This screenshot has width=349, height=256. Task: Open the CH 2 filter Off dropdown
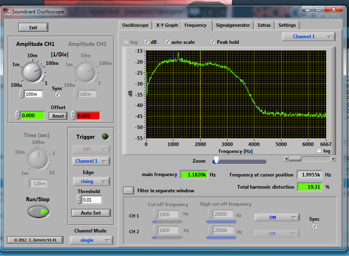click(276, 234)
